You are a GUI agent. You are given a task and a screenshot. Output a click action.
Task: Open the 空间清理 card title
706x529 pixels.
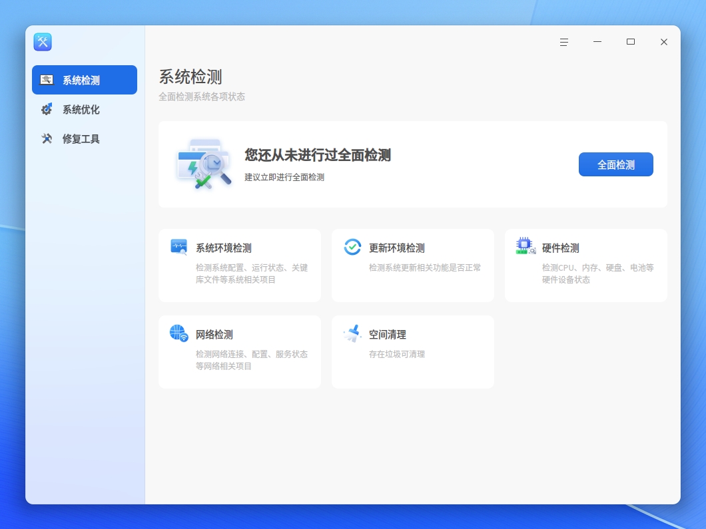pyautogui.click(x=387, y=335)
